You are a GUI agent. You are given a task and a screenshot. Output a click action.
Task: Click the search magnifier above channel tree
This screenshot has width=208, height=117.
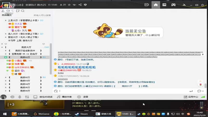[23, 11]
